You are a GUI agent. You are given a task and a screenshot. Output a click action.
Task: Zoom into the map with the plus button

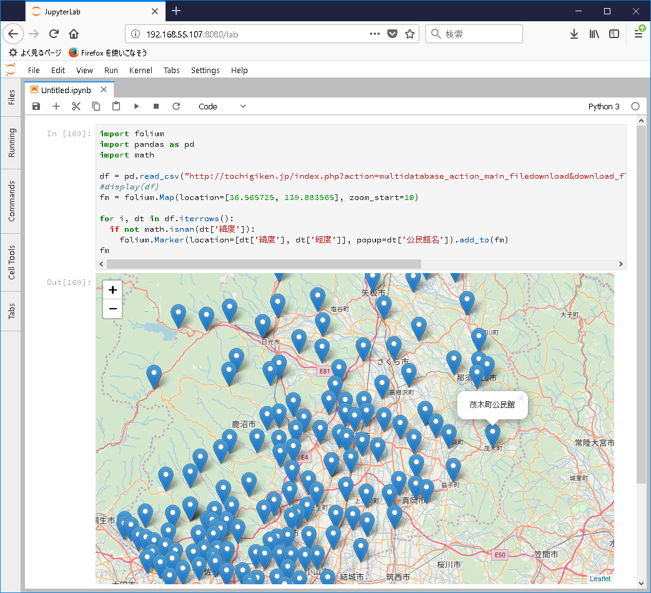click(112, 290)
